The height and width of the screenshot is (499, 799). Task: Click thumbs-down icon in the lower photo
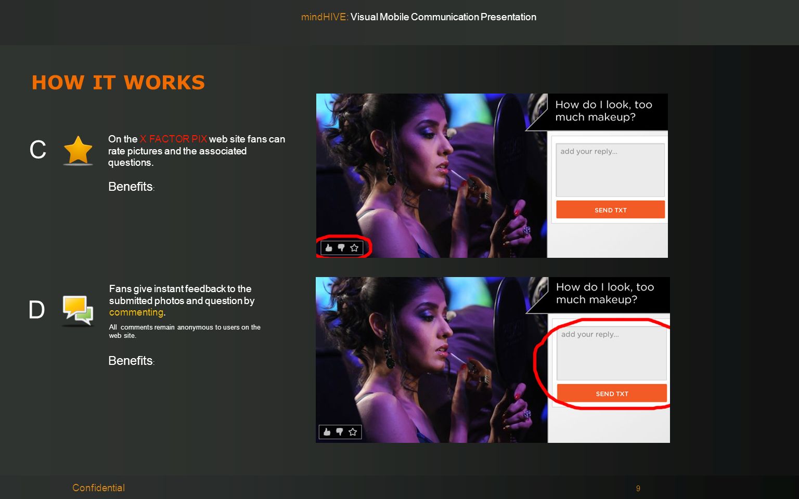coord(340,432)
